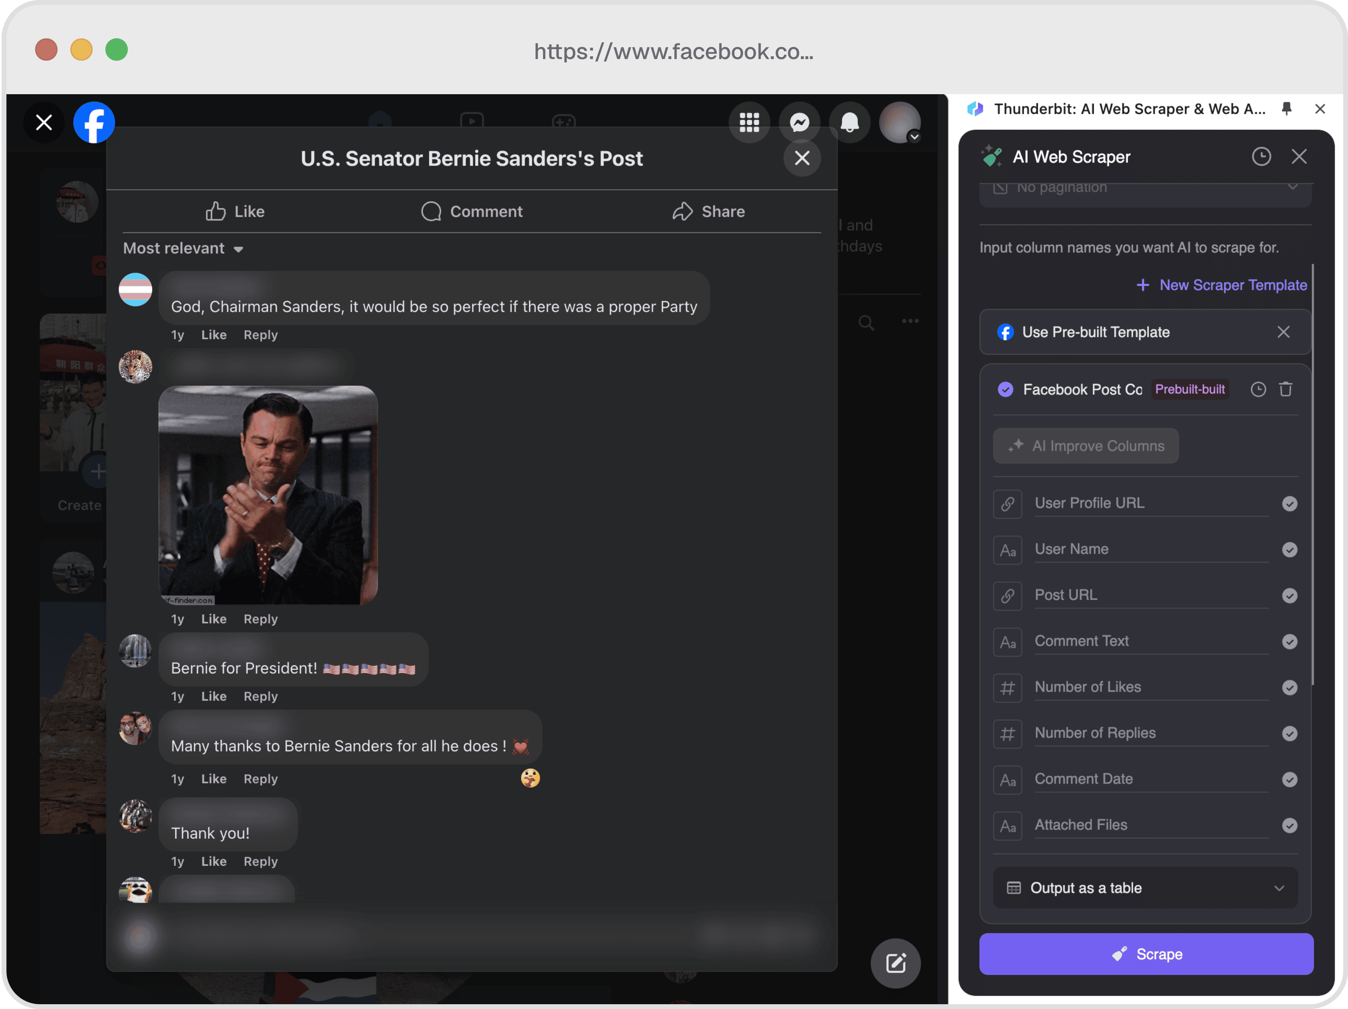Open the account profile avatar menu
1348x1009 pixels.
tap(900, 123)
